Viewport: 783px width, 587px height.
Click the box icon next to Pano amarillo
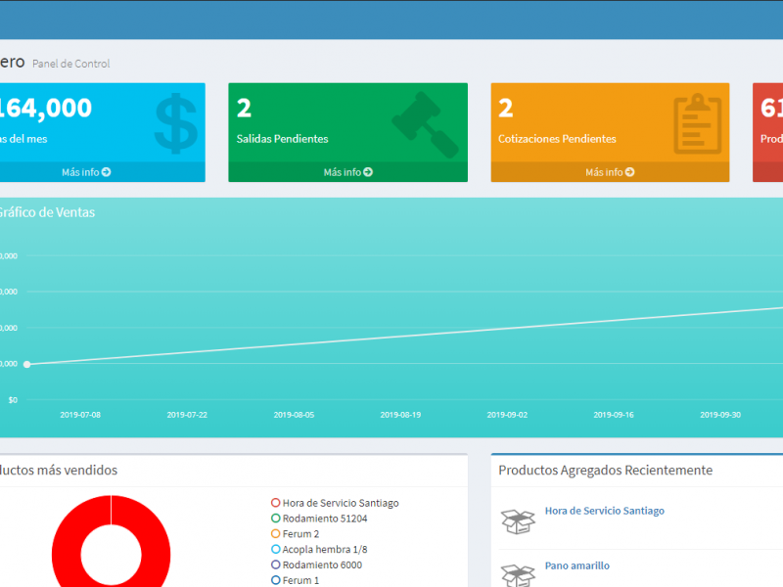coord(518,574)
